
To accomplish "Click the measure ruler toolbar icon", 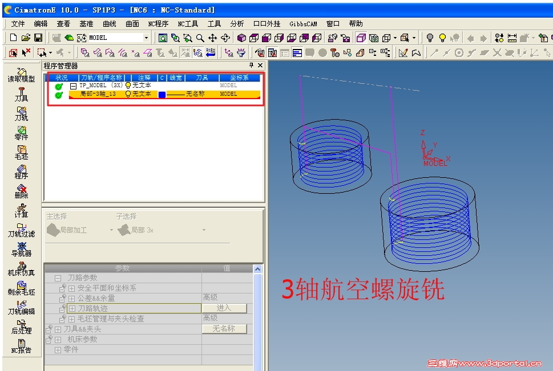I will [x=512, y=38].
